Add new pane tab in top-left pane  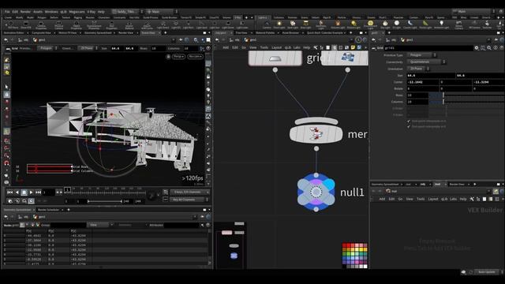[166, 33]
